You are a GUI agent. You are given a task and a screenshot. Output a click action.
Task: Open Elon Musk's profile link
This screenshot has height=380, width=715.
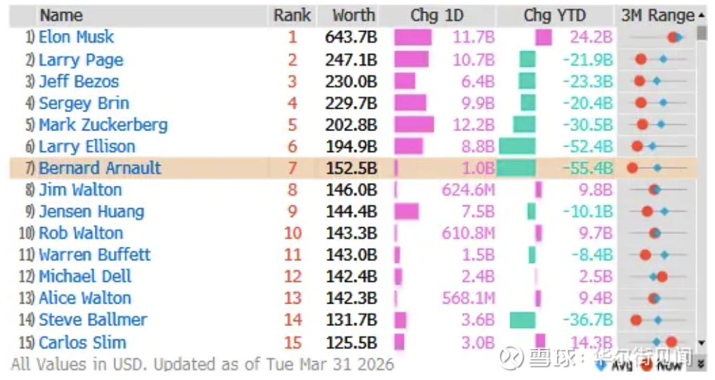[76, 37]
